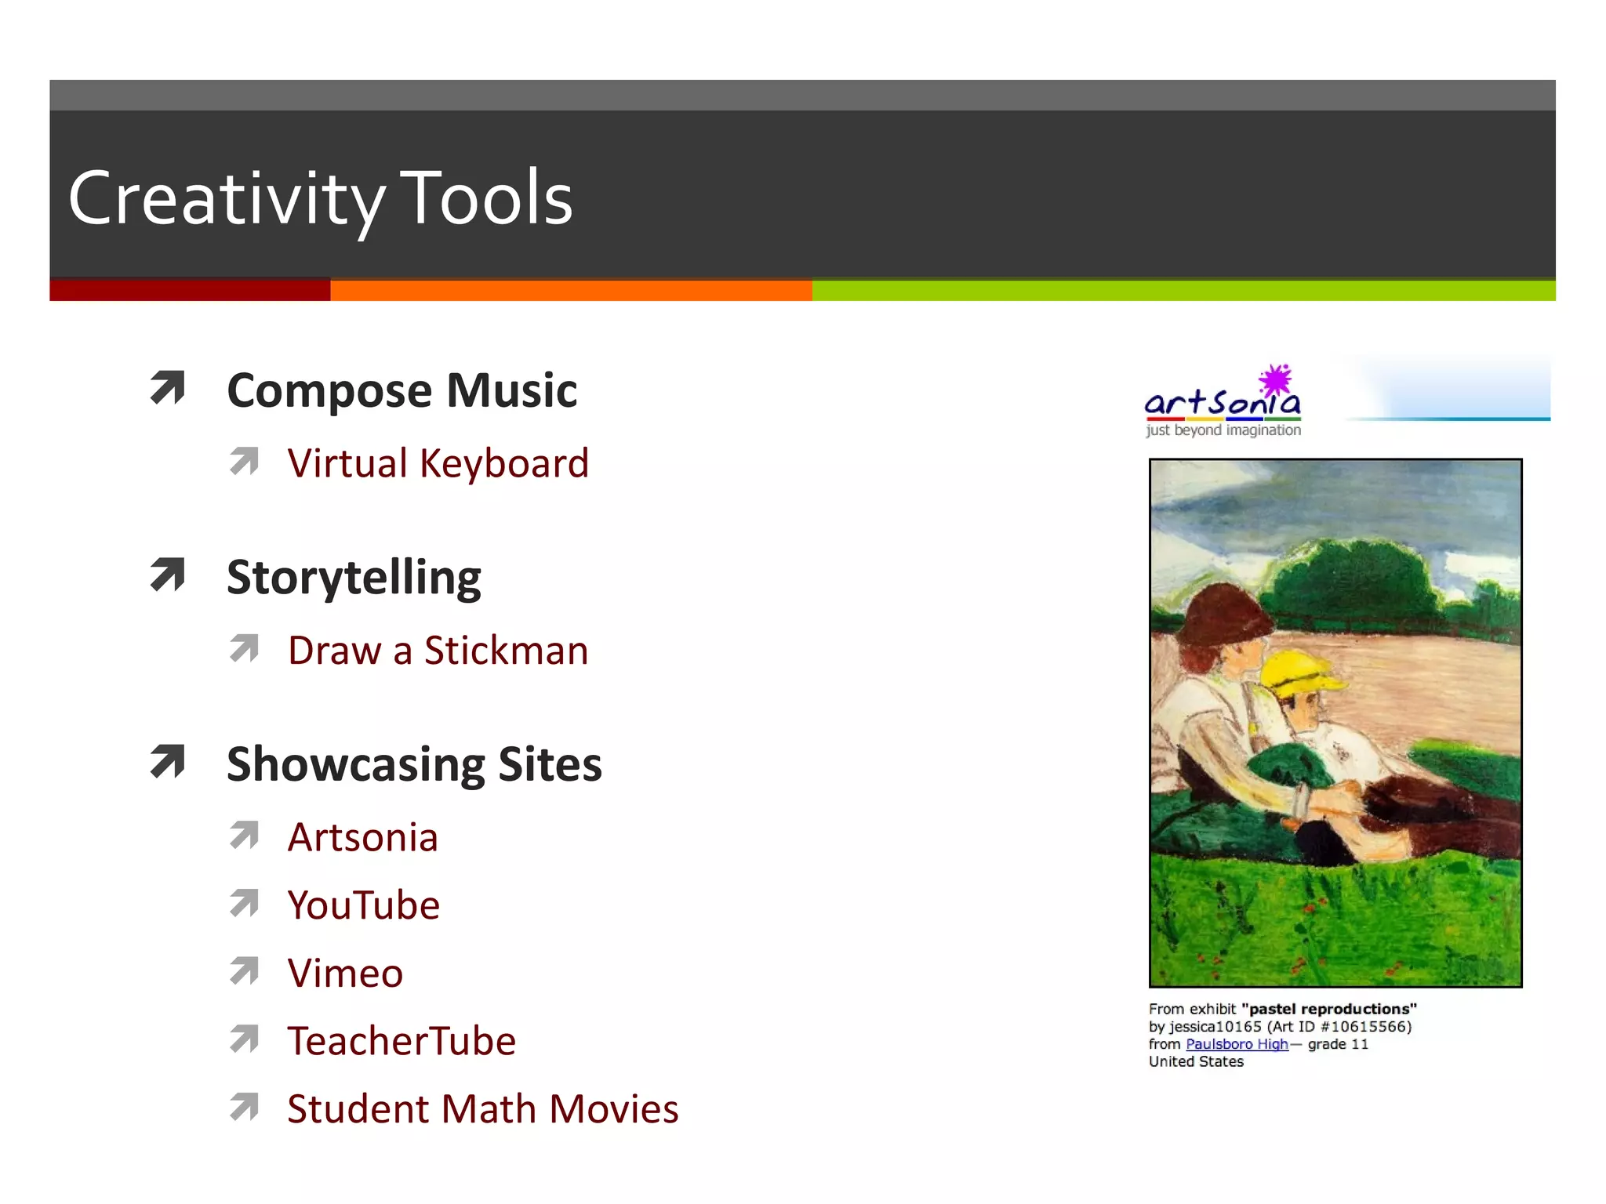Click the arrow bullet beside Artsonia

point(244,836)
